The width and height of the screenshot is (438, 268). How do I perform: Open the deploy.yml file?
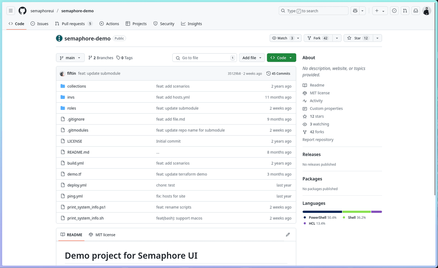coord(77,185)
